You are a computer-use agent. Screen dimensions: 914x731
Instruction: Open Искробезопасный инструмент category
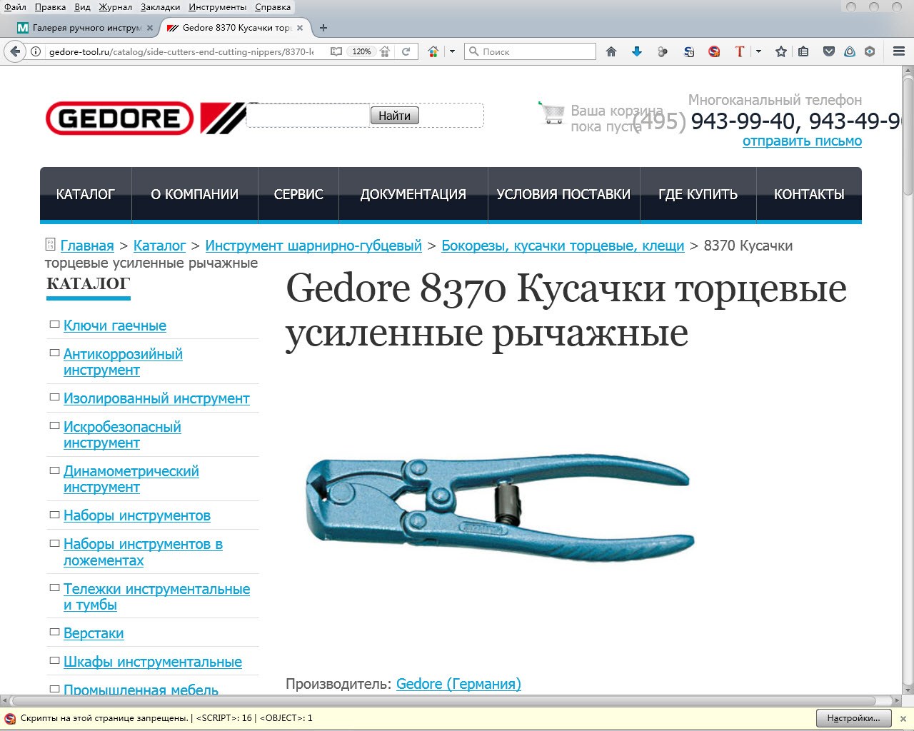click(122, 435)
